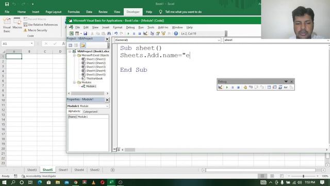Open Debug toolbar options dropdown arrow
Screen dimensions: 330x186
click(286, 82)
